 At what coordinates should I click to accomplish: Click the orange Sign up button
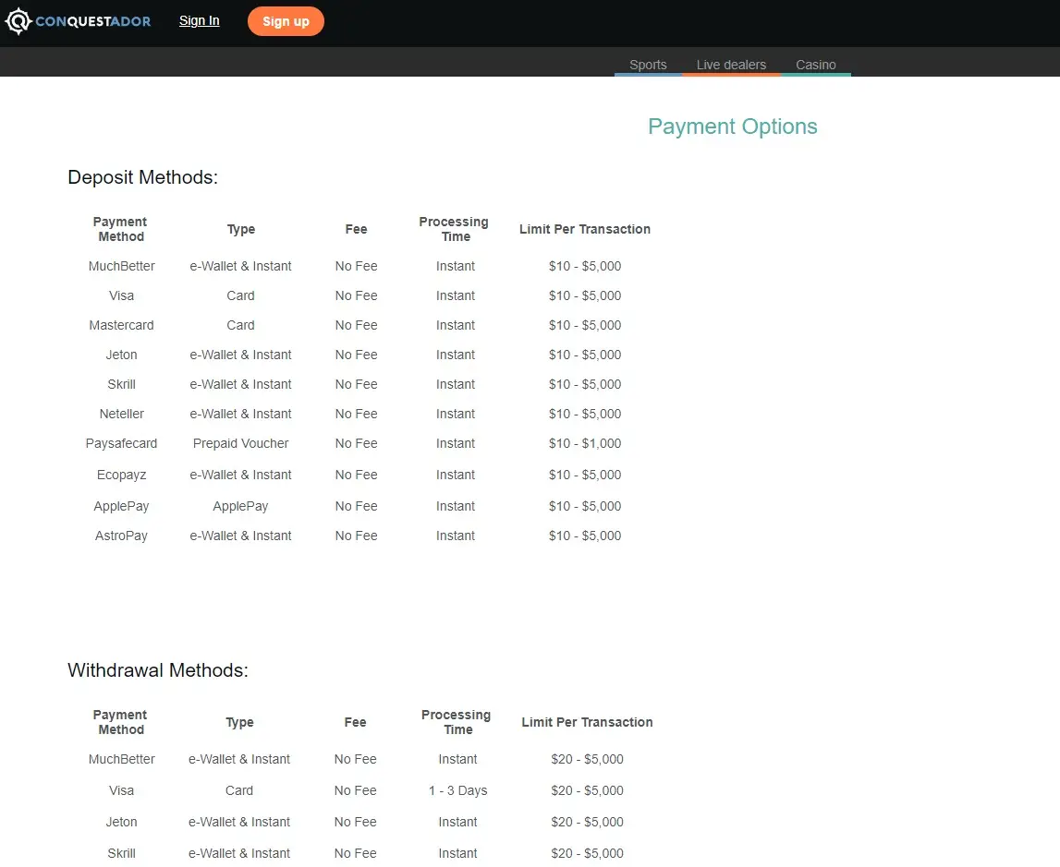[286, 21]
